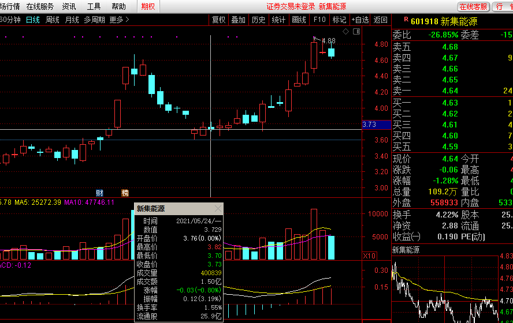Click the 复权 toolbar button
The width and height of the screenshot is (513, 323).
pos(218,20)
